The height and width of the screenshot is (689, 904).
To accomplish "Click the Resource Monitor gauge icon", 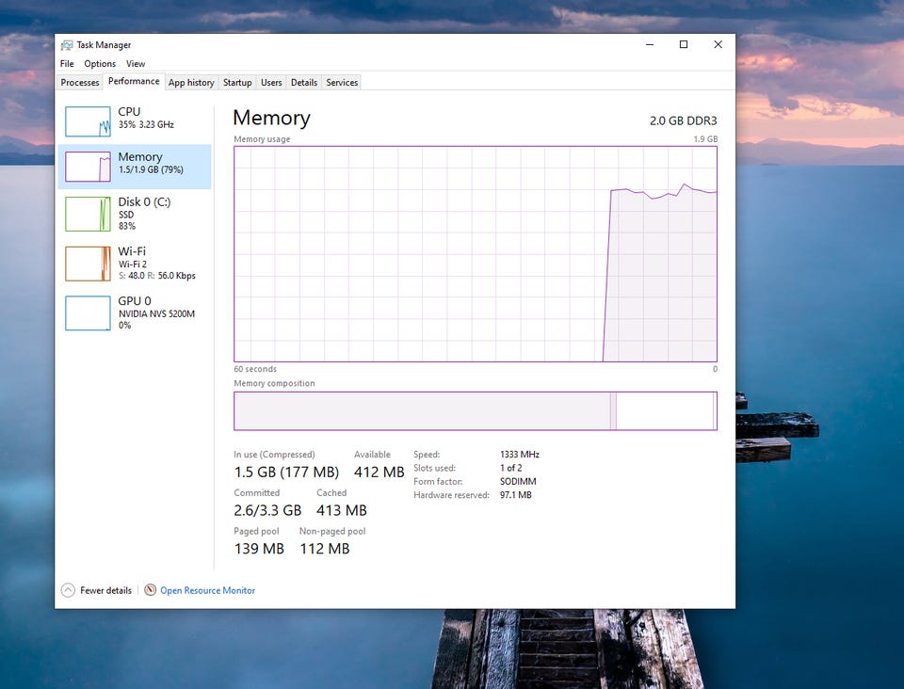I will tap(150, 590).
